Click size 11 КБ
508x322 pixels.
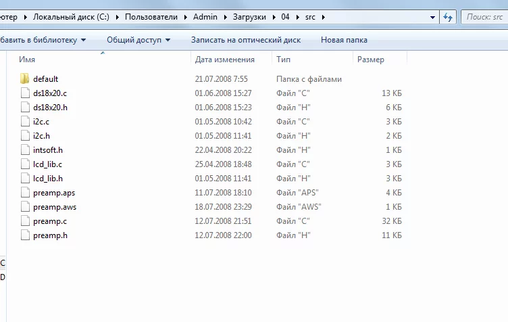click(392, 235)
